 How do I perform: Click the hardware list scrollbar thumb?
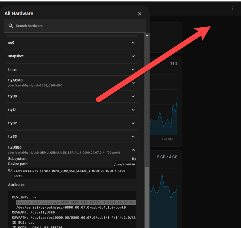click(147, 198)
